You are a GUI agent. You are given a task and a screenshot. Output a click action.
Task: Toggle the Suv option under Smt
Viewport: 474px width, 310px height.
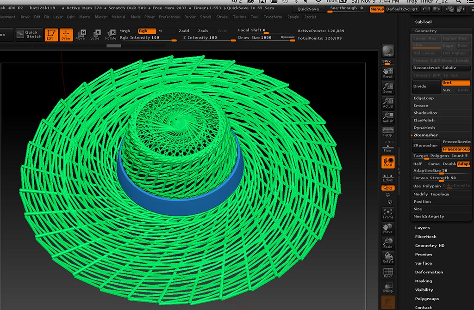click(x=448, y=90)
